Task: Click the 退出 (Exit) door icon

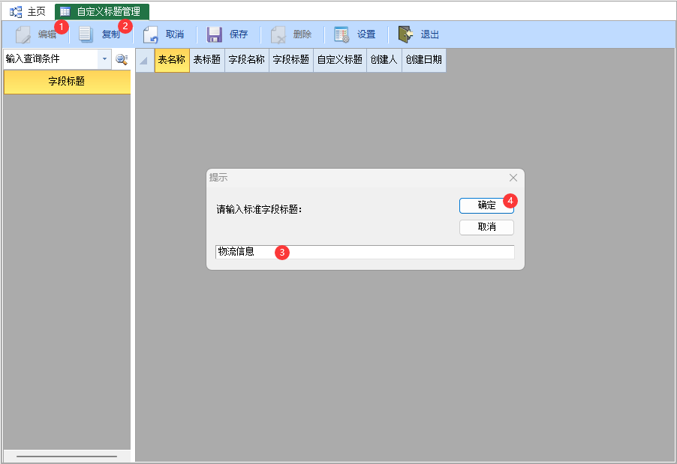Action: (405, 34)
